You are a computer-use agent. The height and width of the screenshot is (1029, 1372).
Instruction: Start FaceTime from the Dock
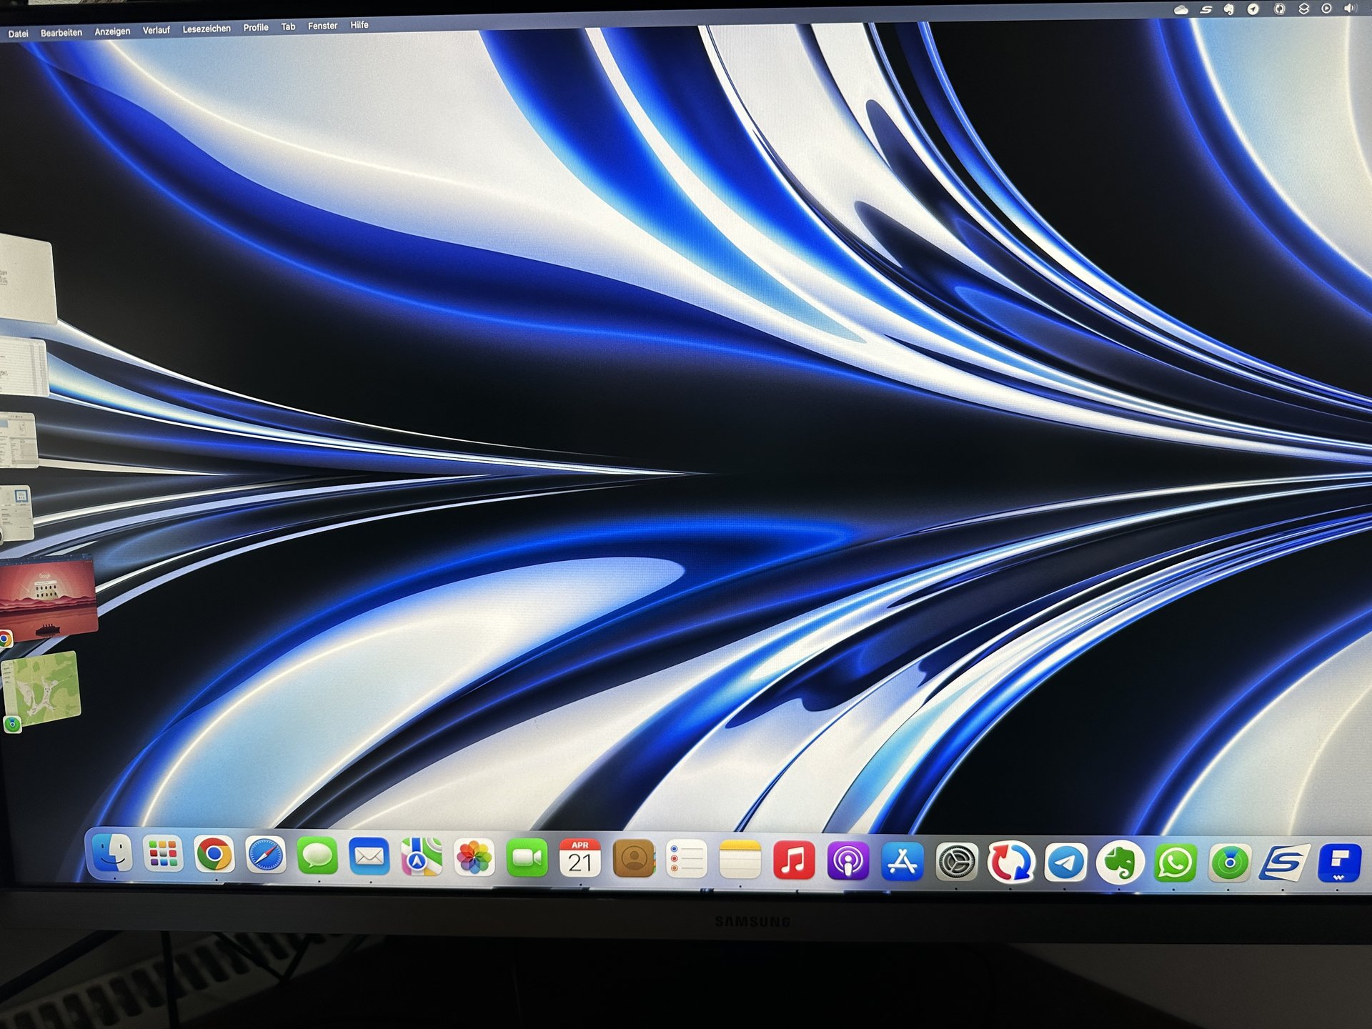(527, 859)
